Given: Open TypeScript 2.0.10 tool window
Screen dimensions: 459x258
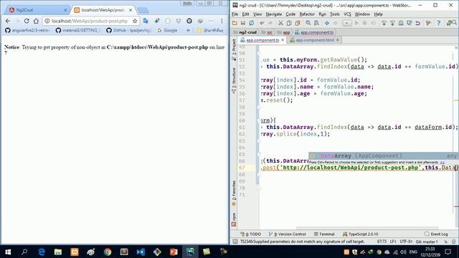Looking at the screenshot, I should click(x=361, y=234).
